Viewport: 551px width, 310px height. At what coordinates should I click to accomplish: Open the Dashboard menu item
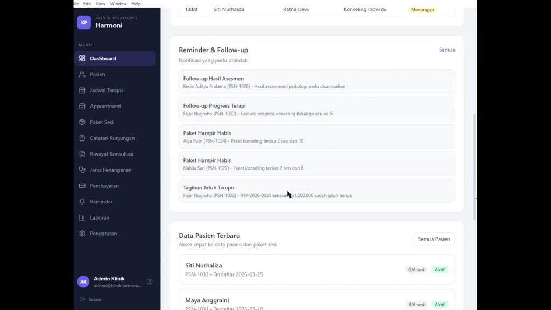[x=115, y=58]
